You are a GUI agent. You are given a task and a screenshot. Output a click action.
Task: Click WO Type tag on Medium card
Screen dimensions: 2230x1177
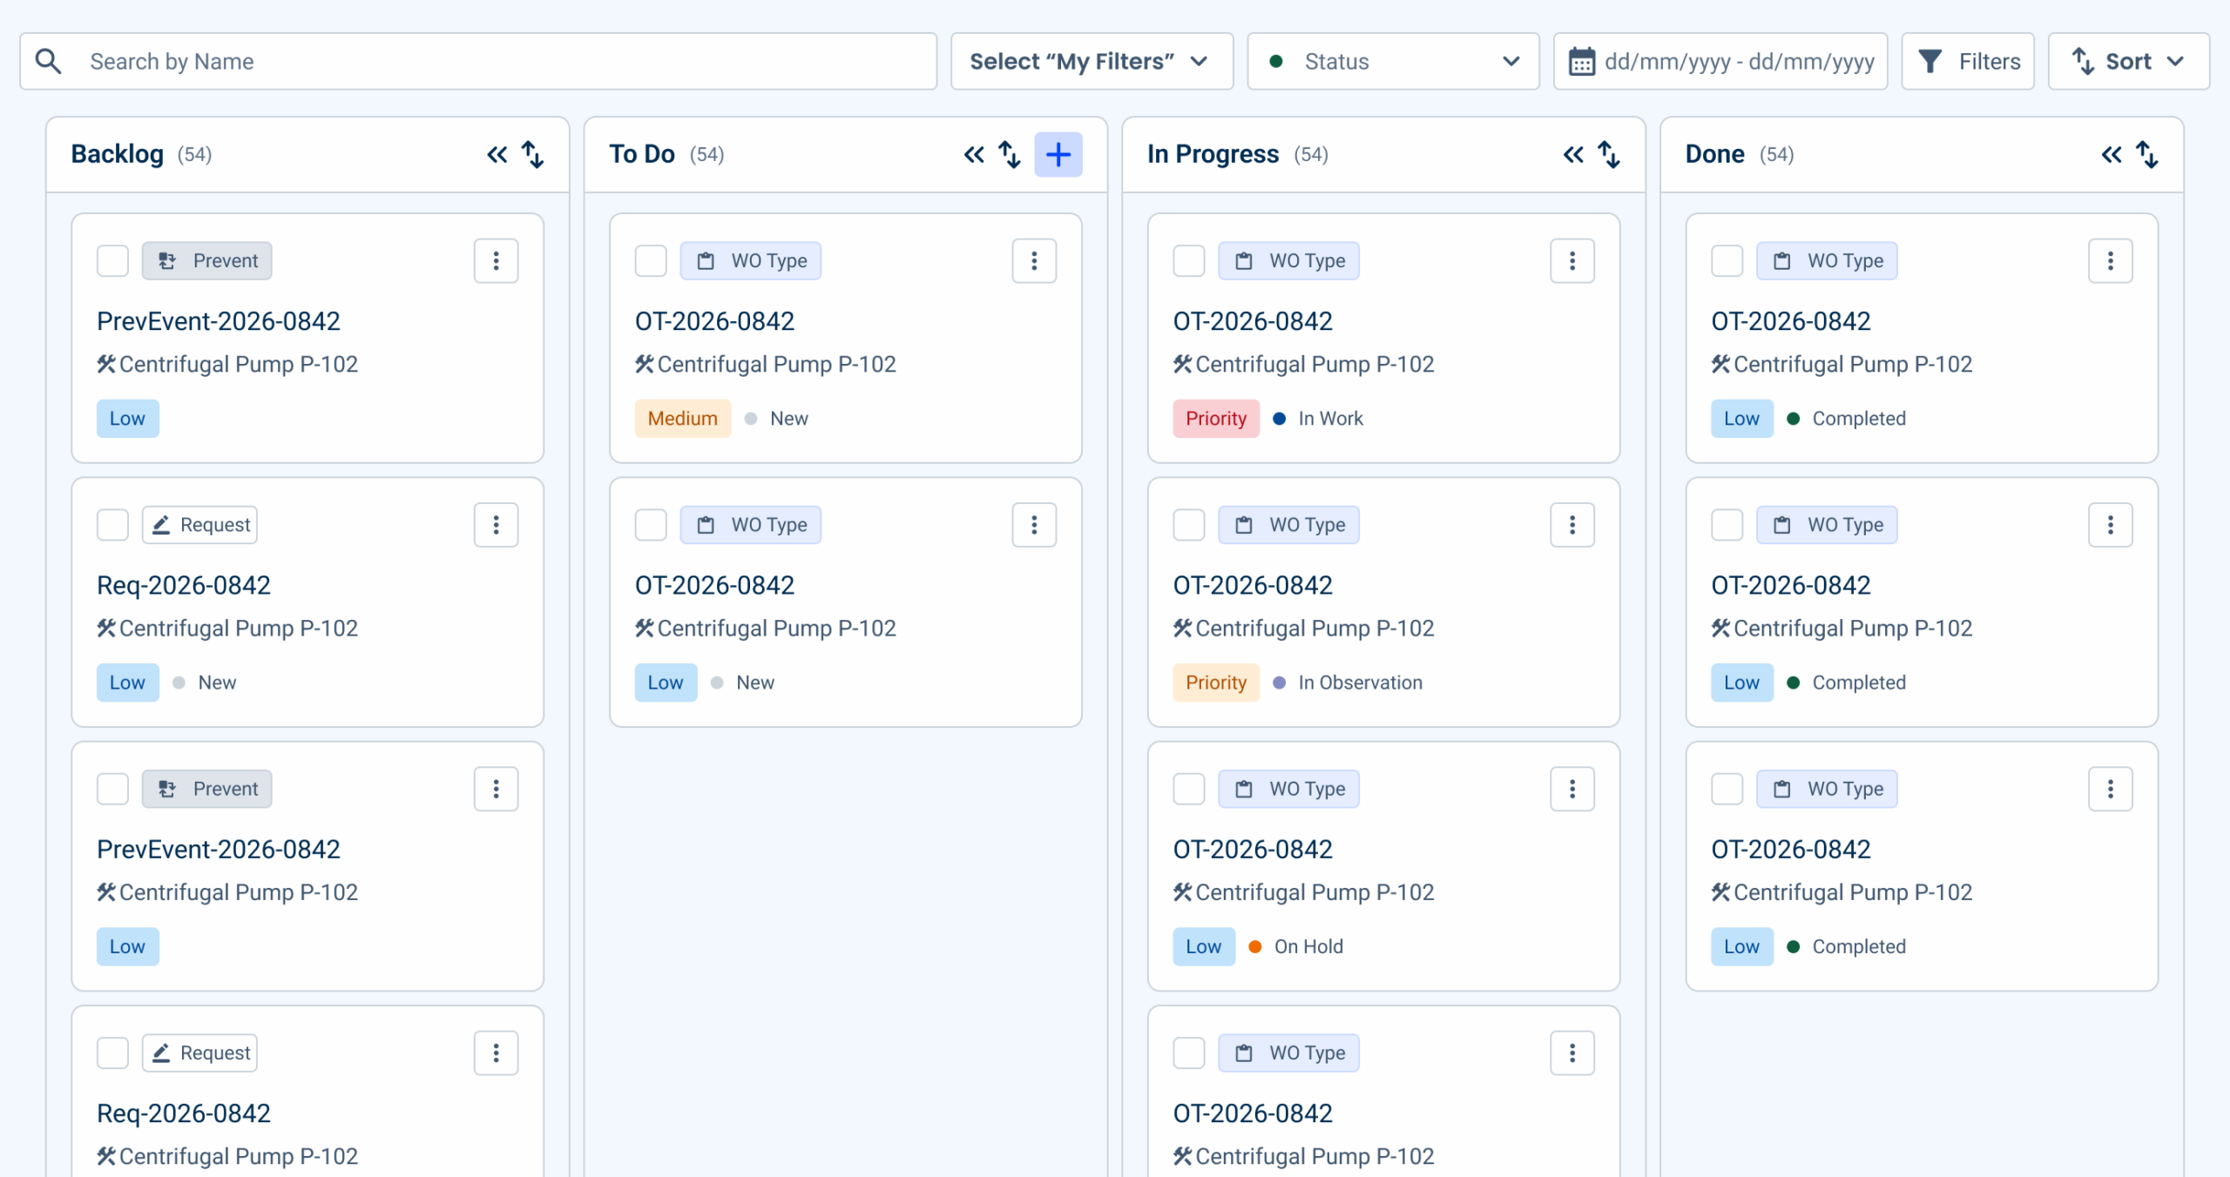pos(751,261)
